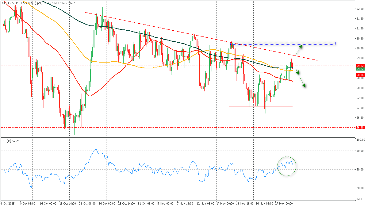
Task: Click the RSI 0.00 scale label
Action: [x=359, y=199]
